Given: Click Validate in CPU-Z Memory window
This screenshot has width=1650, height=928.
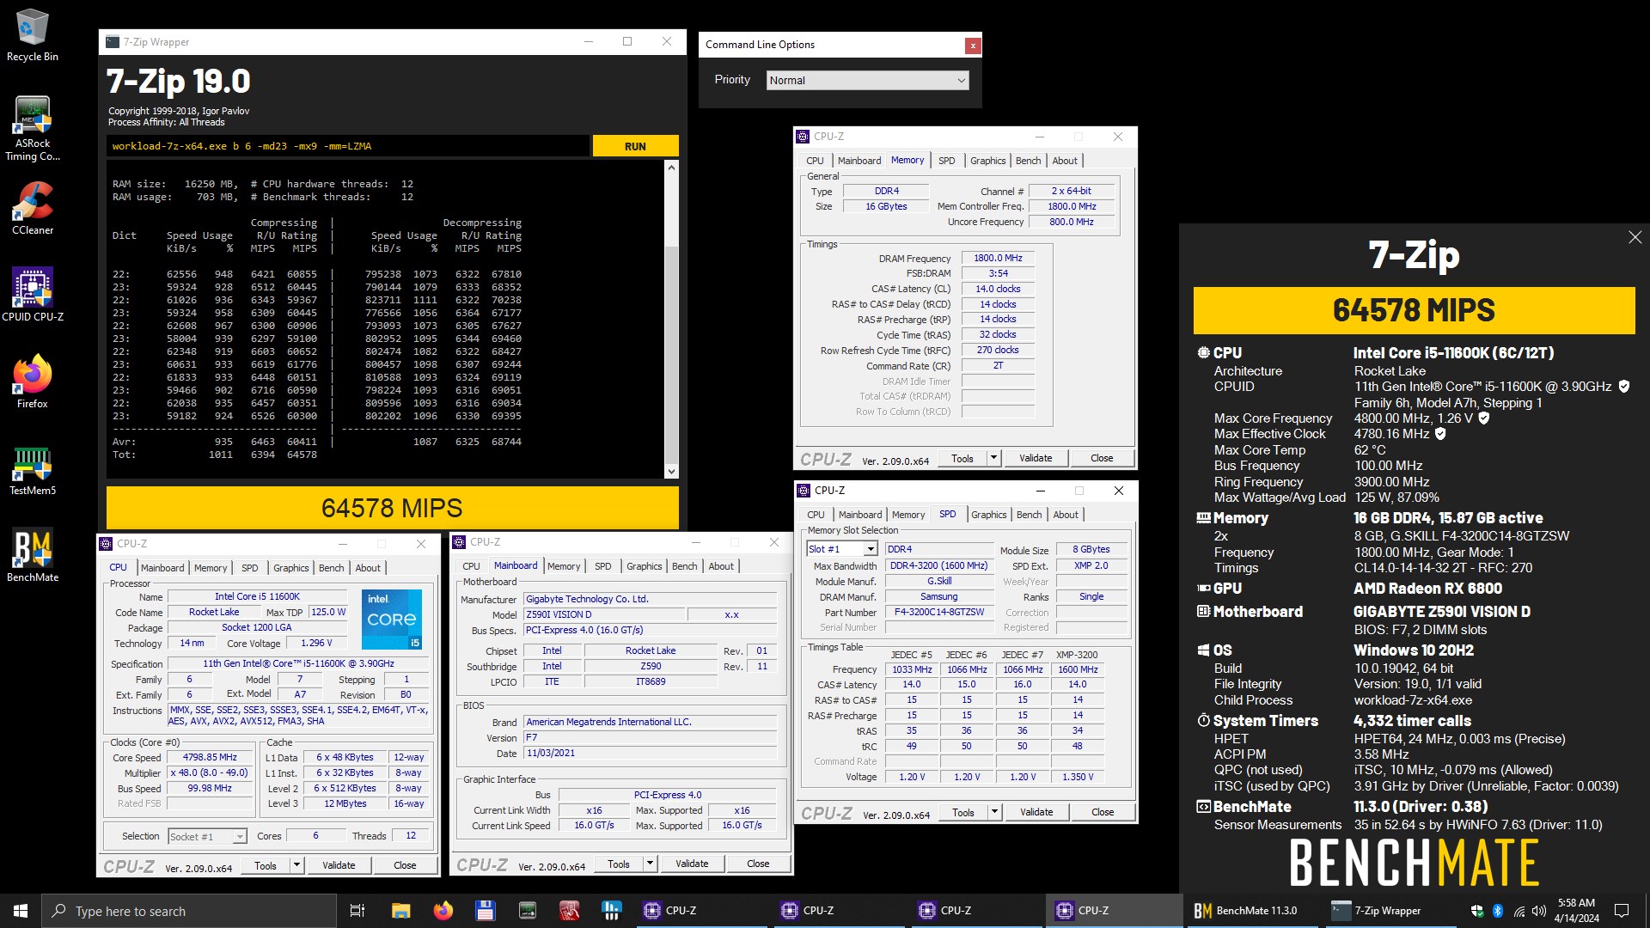Looking at the screenshot, I should [1036, 458].
